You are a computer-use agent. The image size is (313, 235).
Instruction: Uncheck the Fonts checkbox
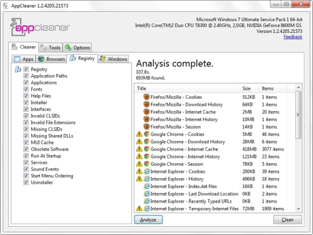(x=26, y=89)
